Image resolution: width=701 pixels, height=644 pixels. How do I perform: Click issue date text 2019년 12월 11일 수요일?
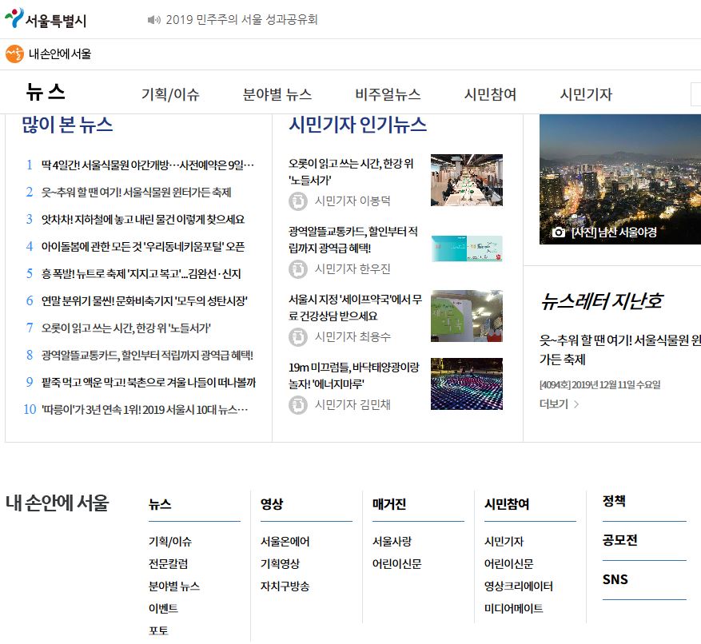[615, 385]
